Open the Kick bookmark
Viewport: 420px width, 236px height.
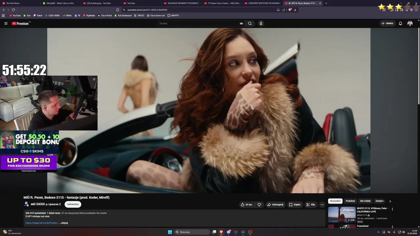coord(27,15)
